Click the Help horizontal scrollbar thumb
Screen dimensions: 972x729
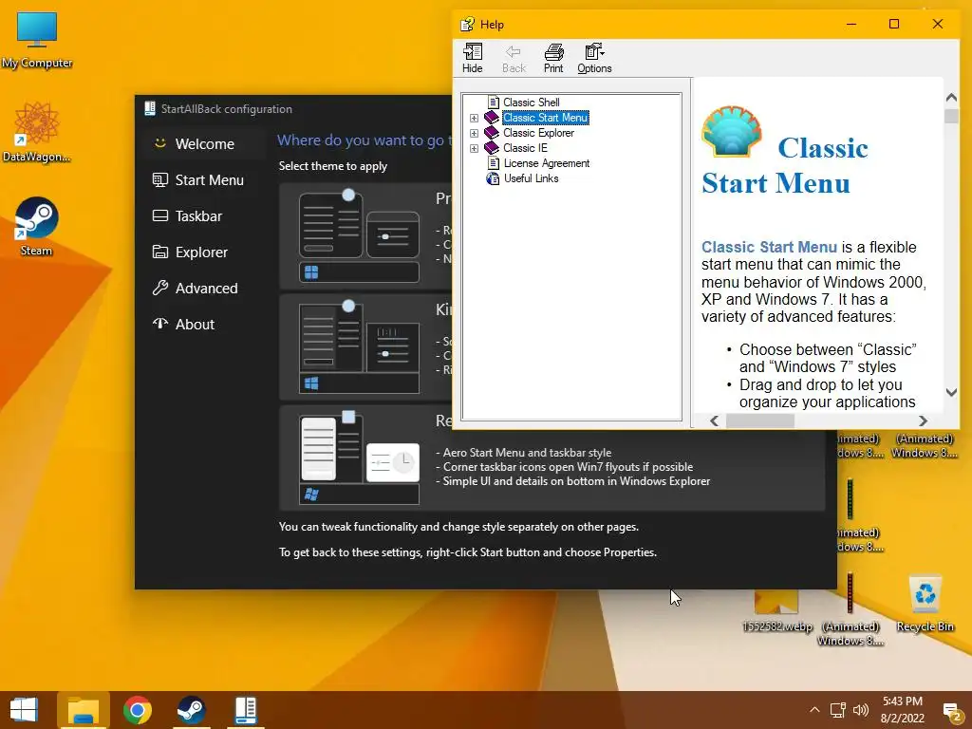(760, 421)
